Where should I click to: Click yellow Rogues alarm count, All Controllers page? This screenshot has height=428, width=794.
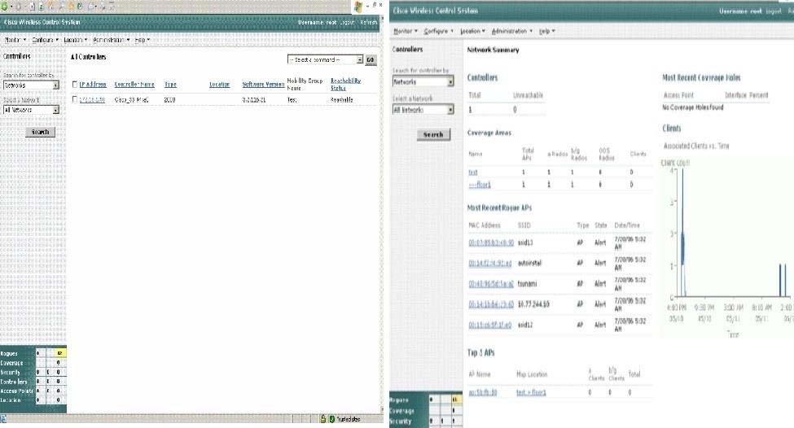[x=61, y=353]
